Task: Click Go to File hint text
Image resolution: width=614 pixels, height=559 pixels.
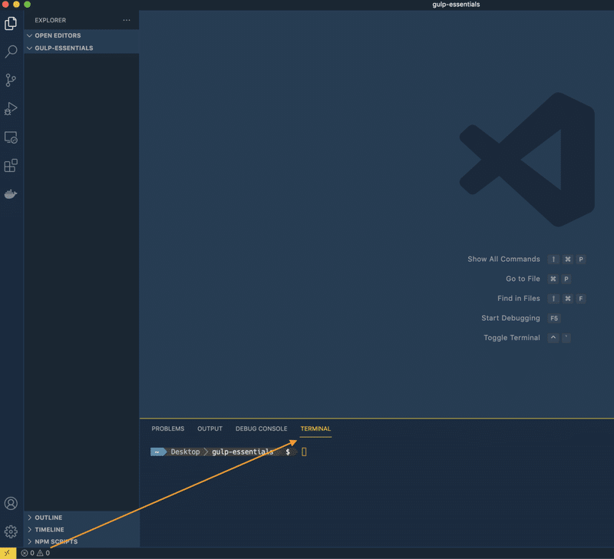Action: [x=523, y=279]
